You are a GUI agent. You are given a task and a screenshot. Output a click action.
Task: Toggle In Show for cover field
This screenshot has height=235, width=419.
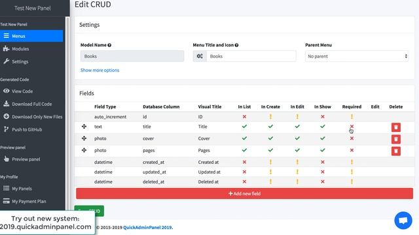(323, 138)
